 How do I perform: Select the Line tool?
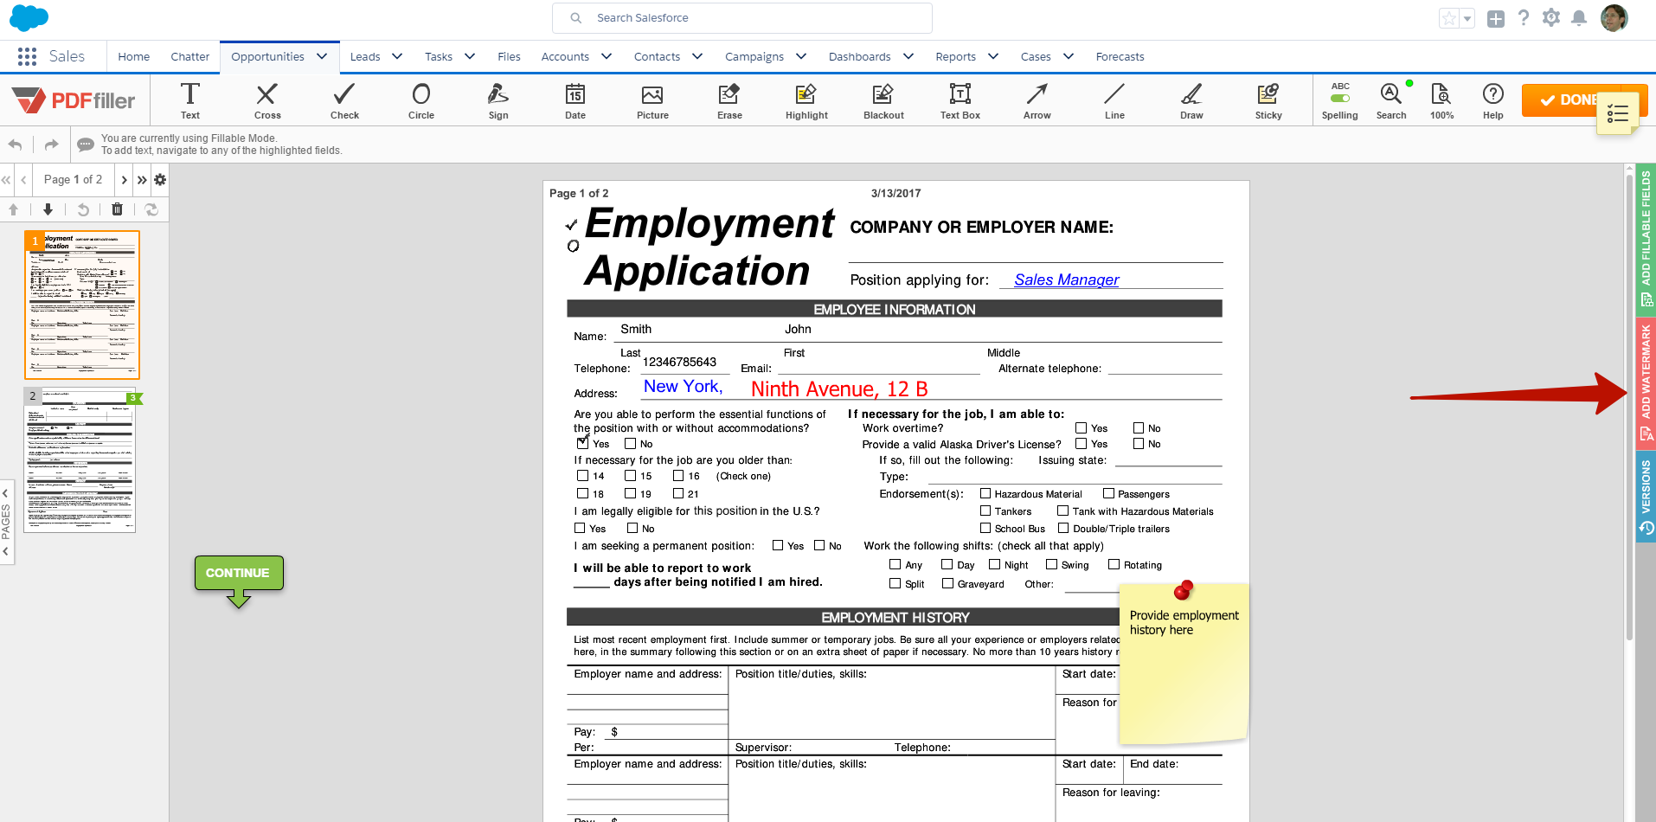(x=1114, y=100)
